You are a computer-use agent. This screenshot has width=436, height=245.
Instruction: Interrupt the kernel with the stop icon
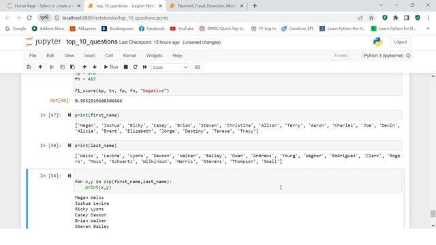pyautogui.click(x=125, y=67)
